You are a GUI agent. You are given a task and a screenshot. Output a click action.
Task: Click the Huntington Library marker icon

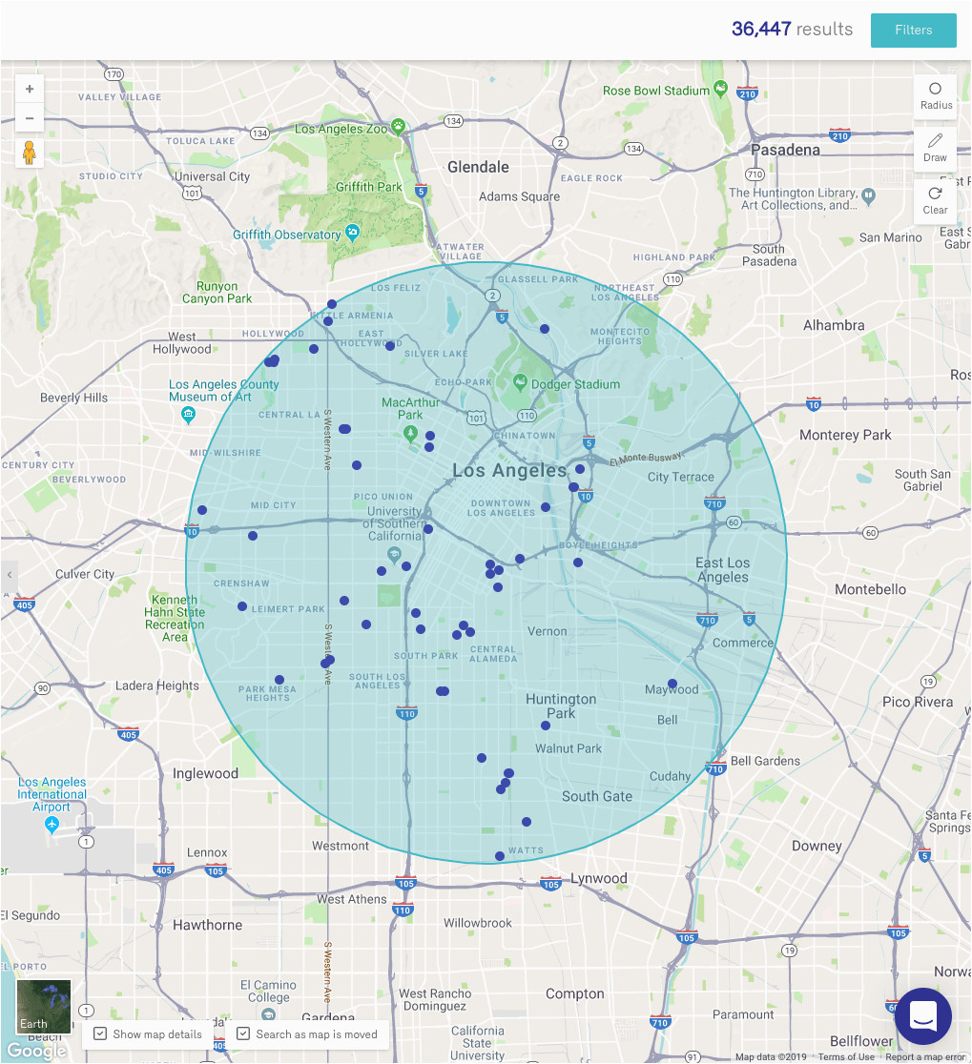pos(869,196)
